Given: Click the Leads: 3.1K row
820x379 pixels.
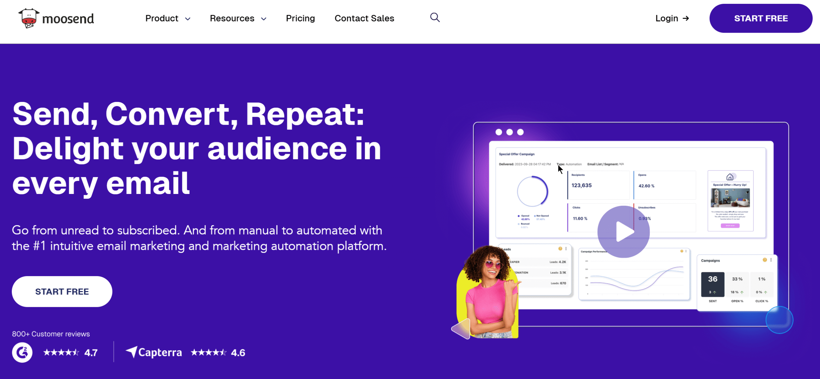Looking at the screenshot, I should pos(540,273).
